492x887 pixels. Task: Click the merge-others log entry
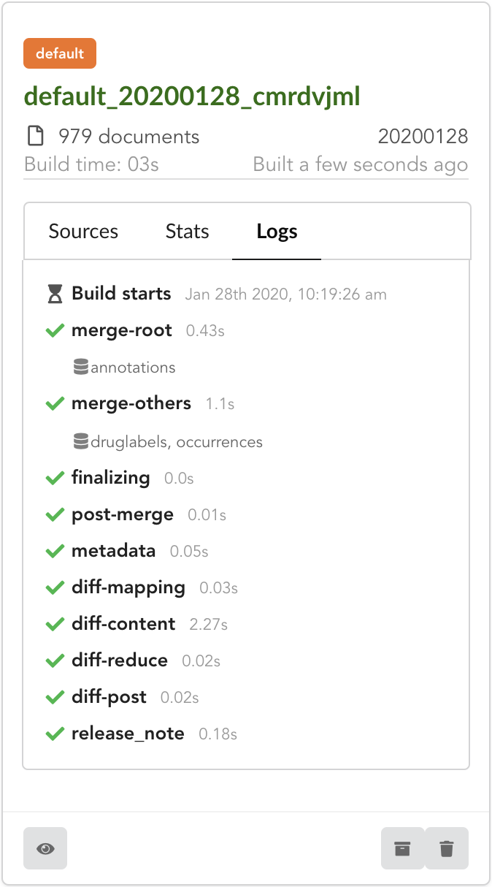point(131,403)
